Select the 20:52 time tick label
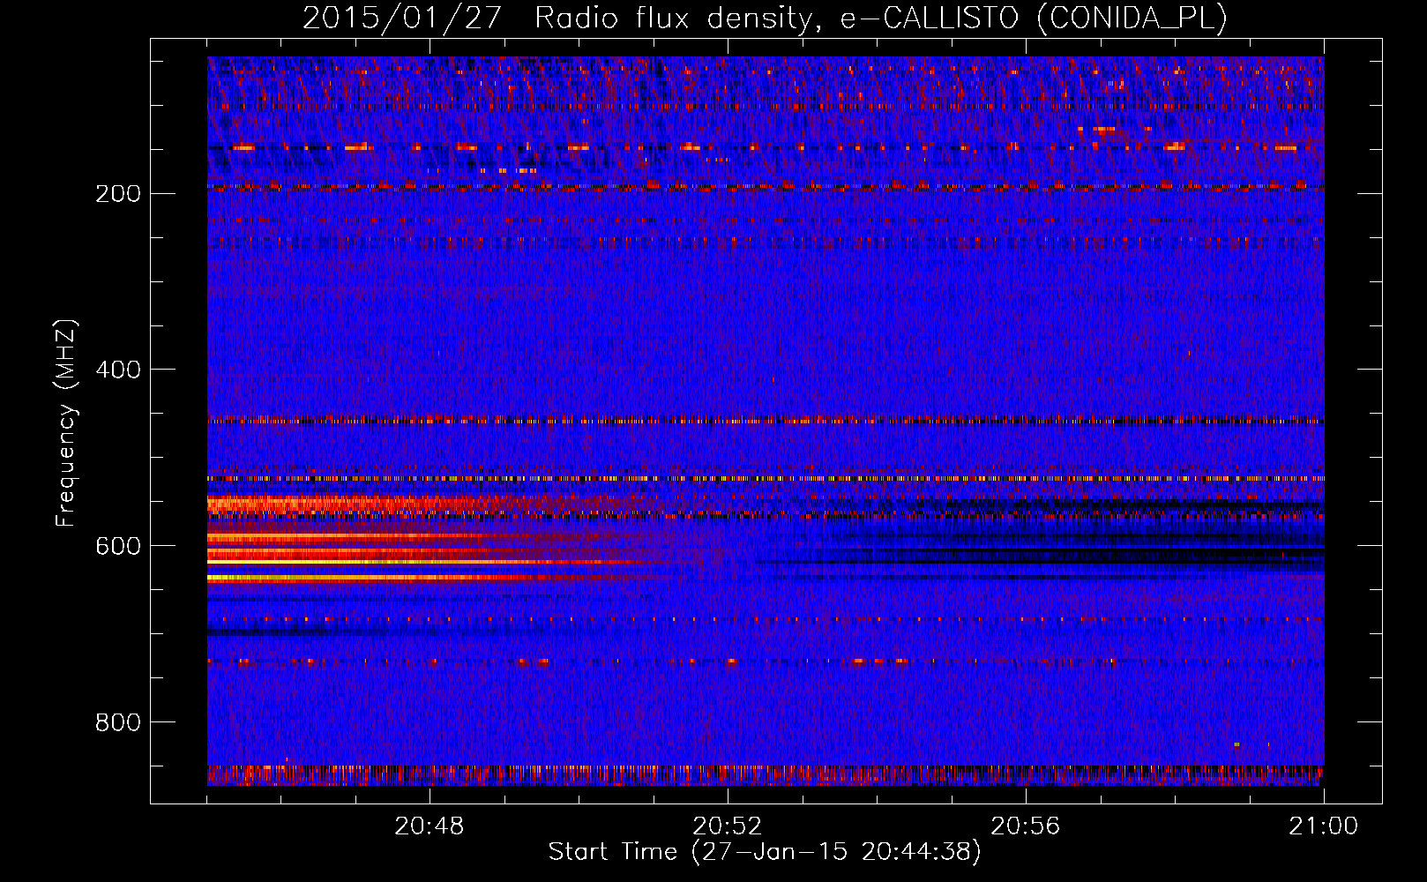Screen dimensions: 1427x882 [728, 826]
